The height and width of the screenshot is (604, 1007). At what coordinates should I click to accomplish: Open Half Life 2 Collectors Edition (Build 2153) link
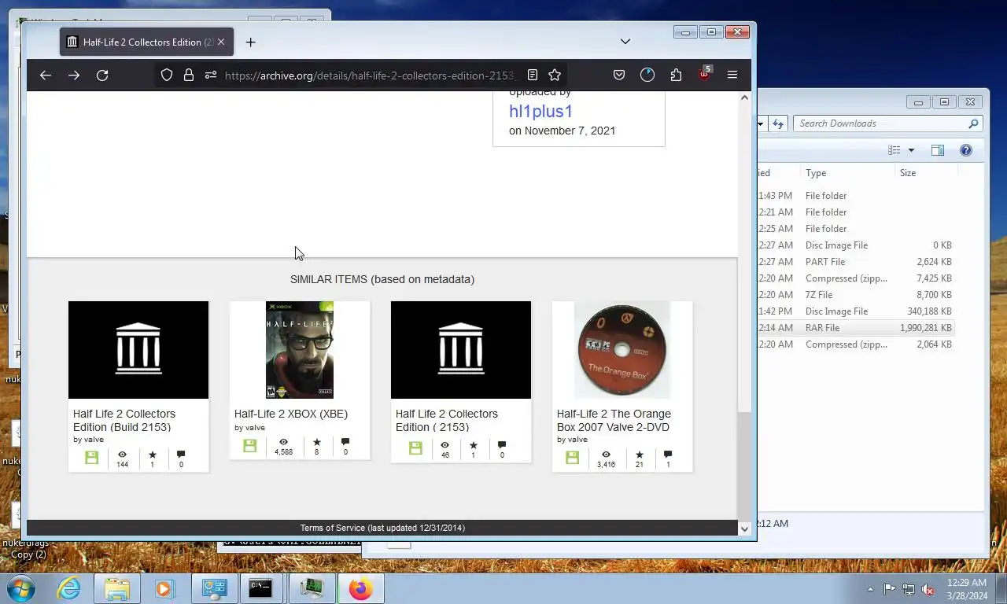click(124, 420)
